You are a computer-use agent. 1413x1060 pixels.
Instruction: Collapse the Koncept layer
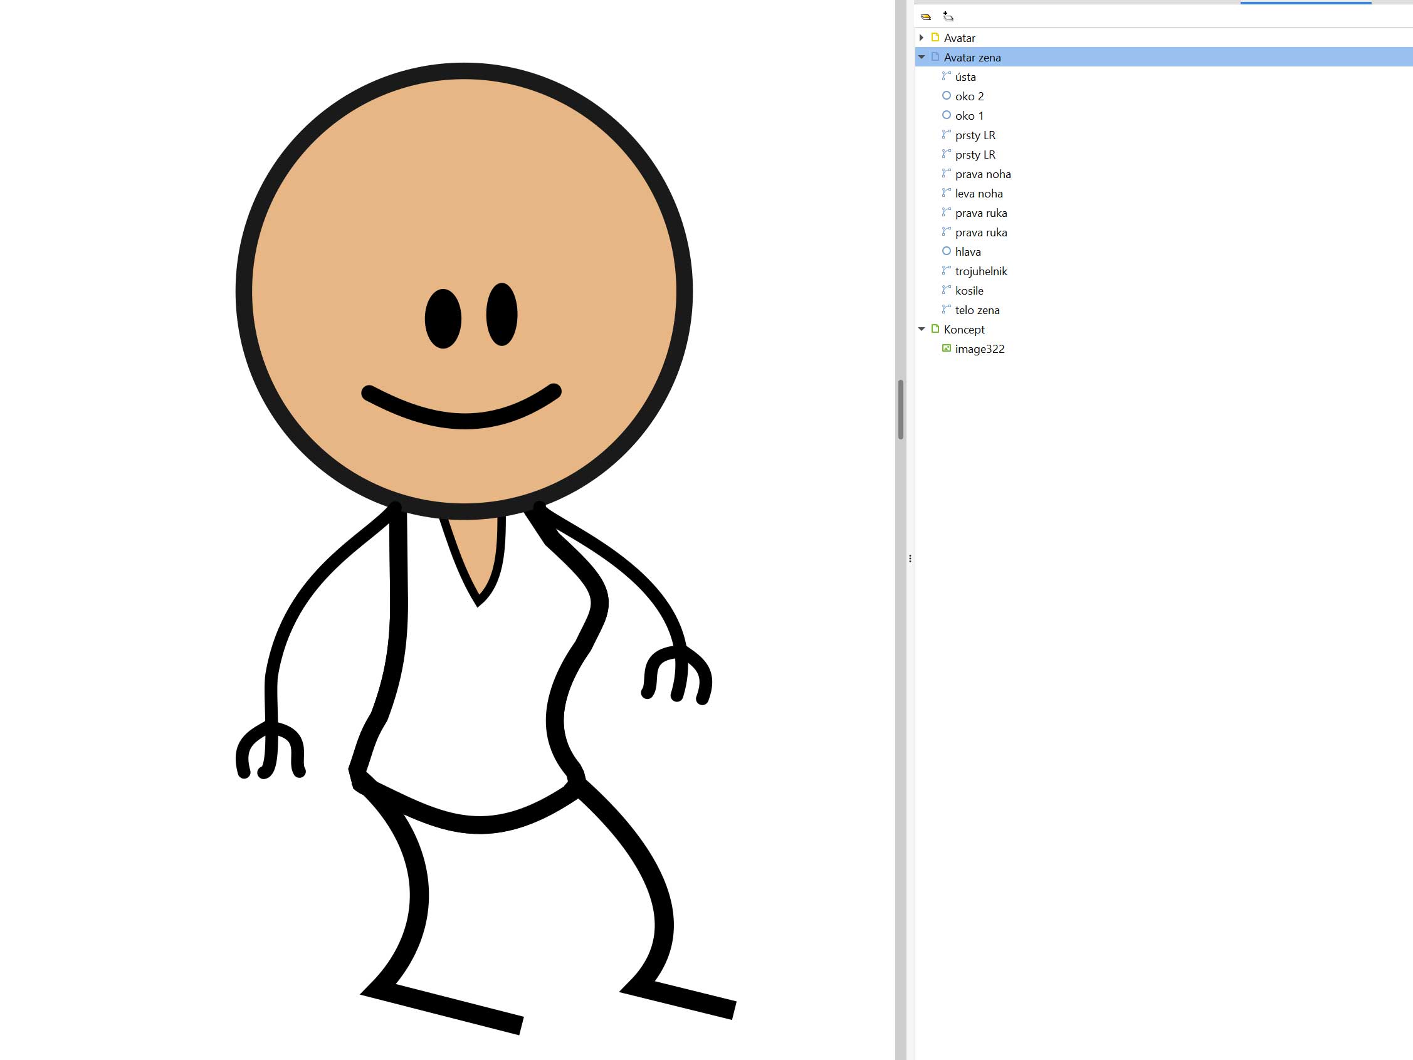(x=921, y=329)
